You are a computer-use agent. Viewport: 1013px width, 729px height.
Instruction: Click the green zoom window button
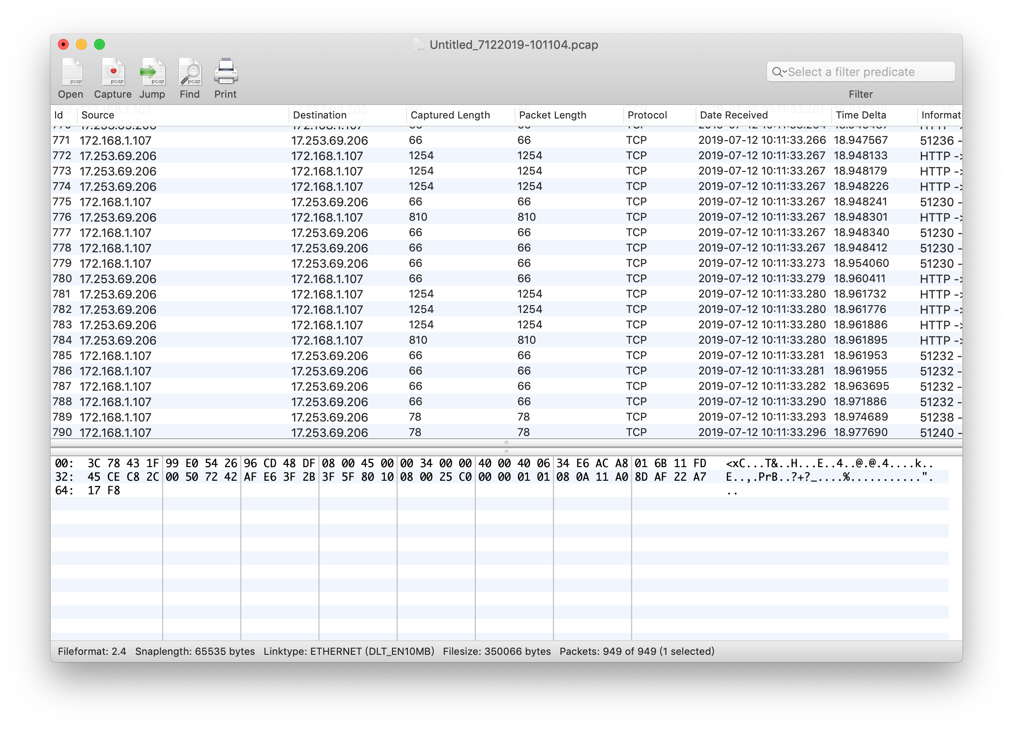pos(99,44)
